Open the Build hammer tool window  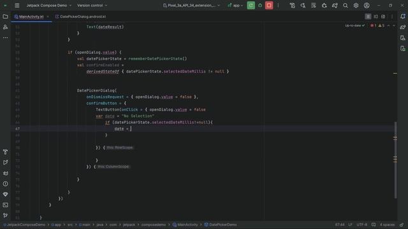point(5,152)
